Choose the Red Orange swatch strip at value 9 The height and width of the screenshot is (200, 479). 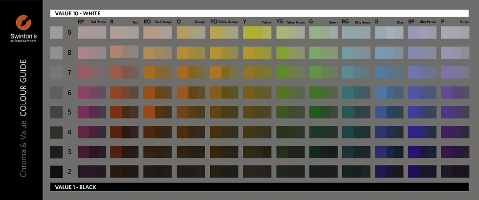157,32
